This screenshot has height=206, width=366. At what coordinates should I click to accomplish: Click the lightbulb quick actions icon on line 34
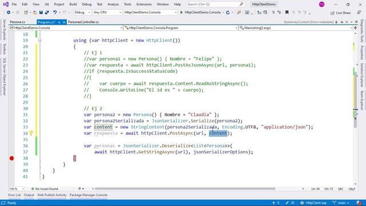click(31, 133)
